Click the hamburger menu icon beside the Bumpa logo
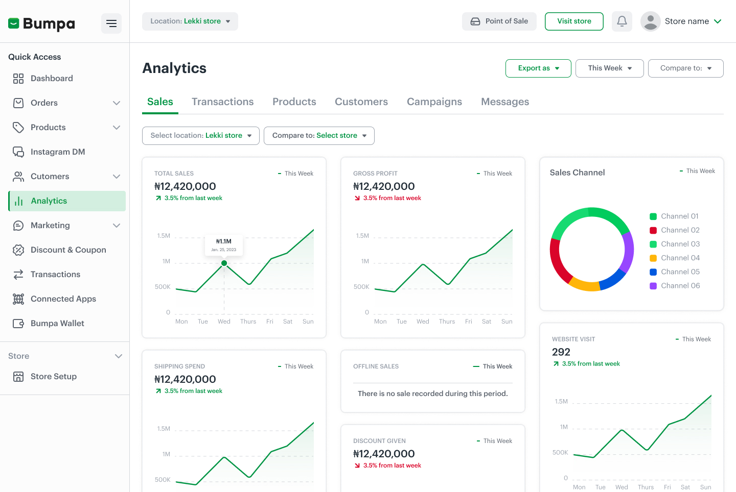Viewport: 736px width, 492px height. (111, 23)
